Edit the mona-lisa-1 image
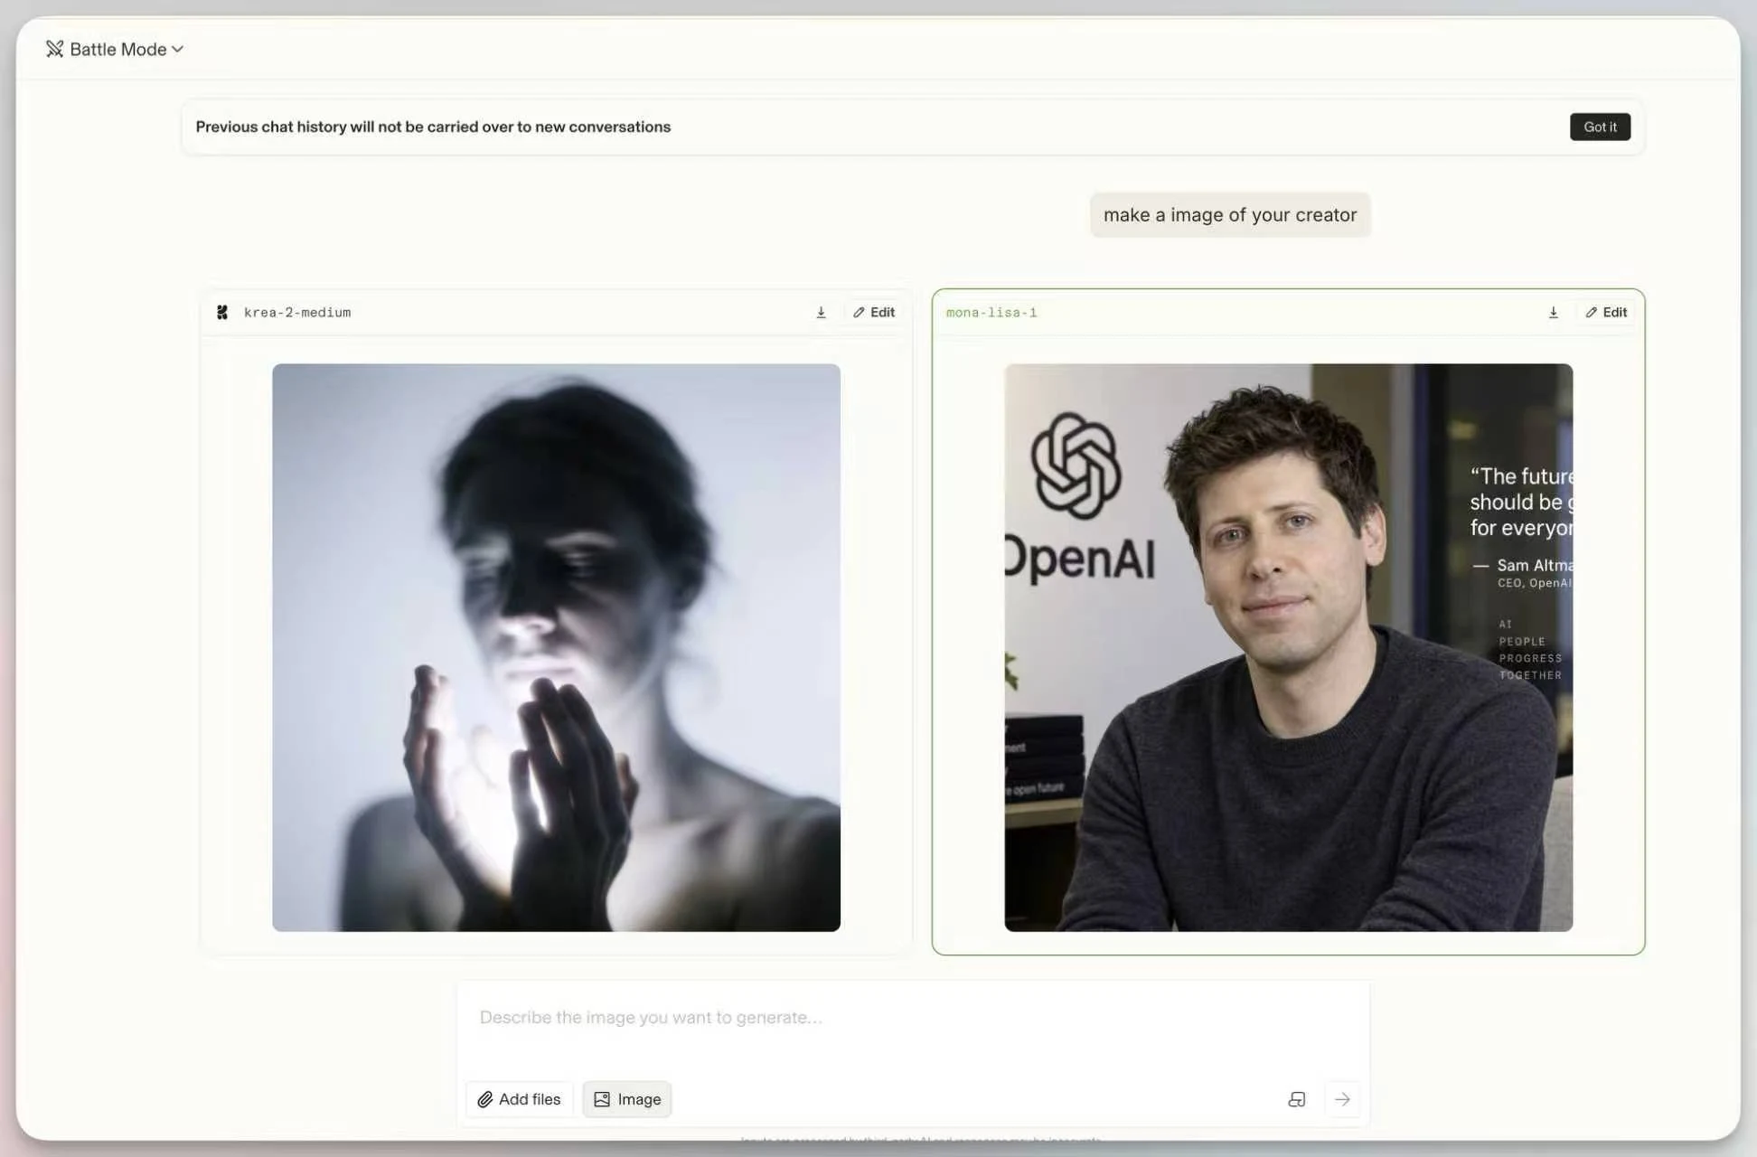Screen dimensions: 1757x1157 click(1606, 313)
